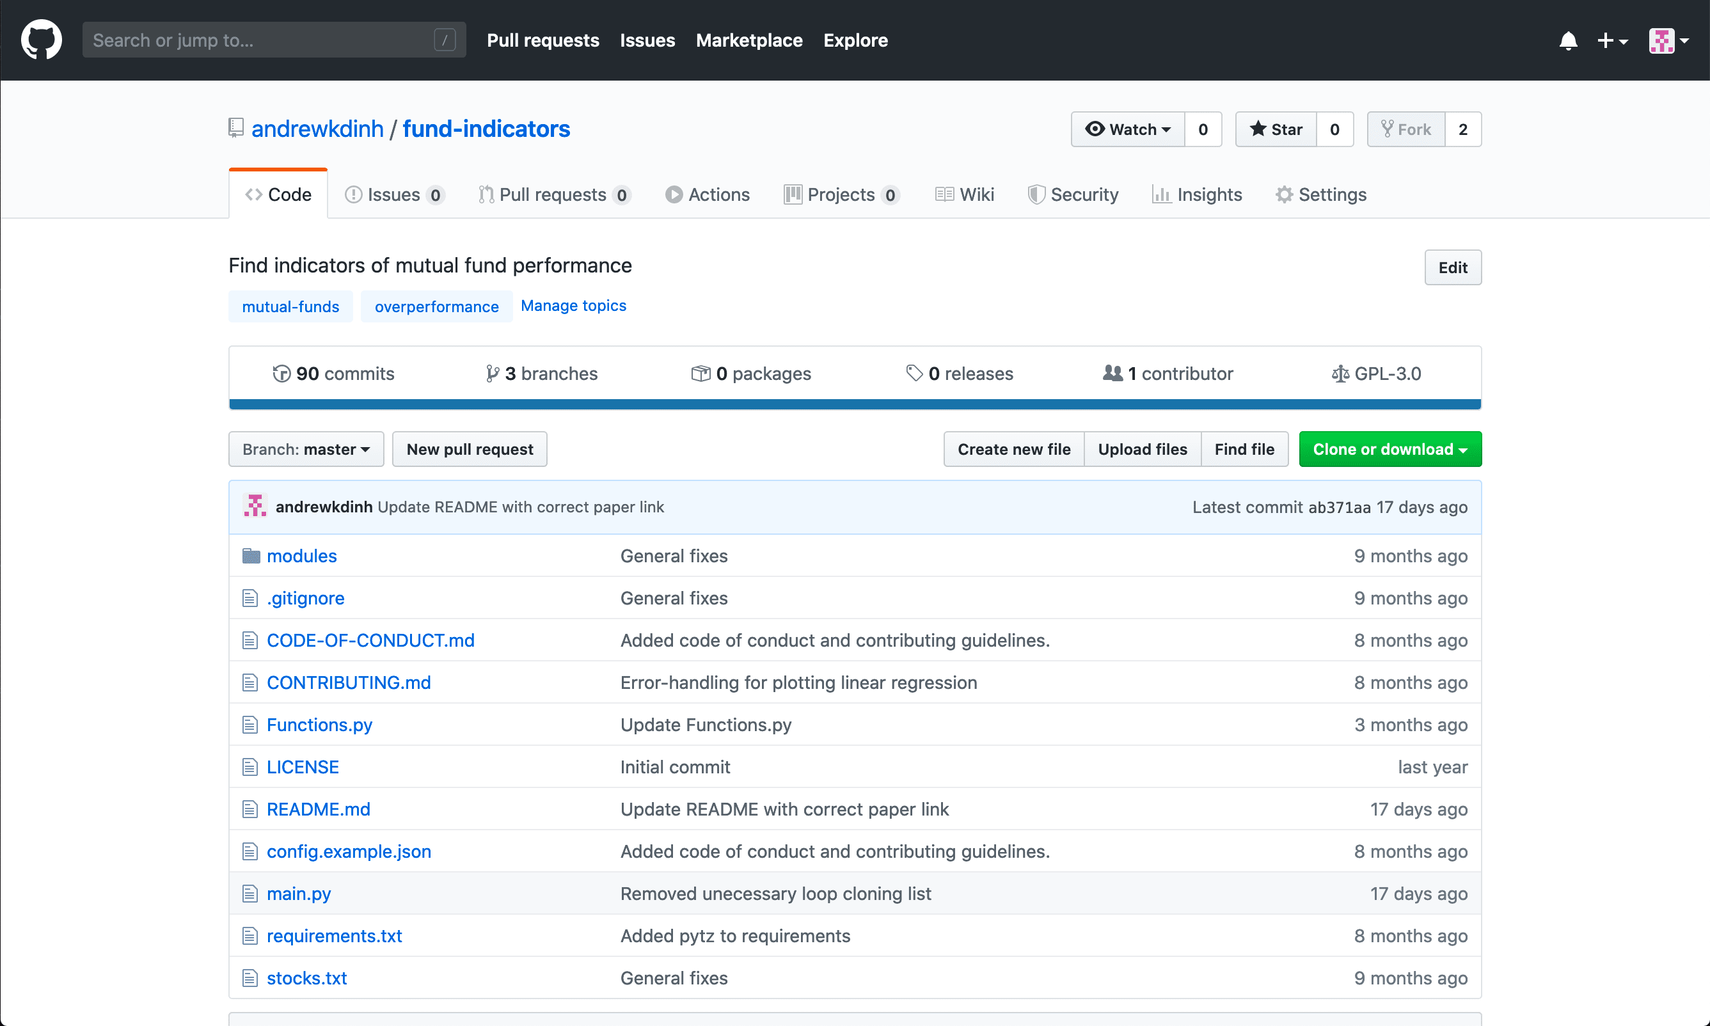Click the Edit description button

pyautogui.click(x=1452, y=267)
